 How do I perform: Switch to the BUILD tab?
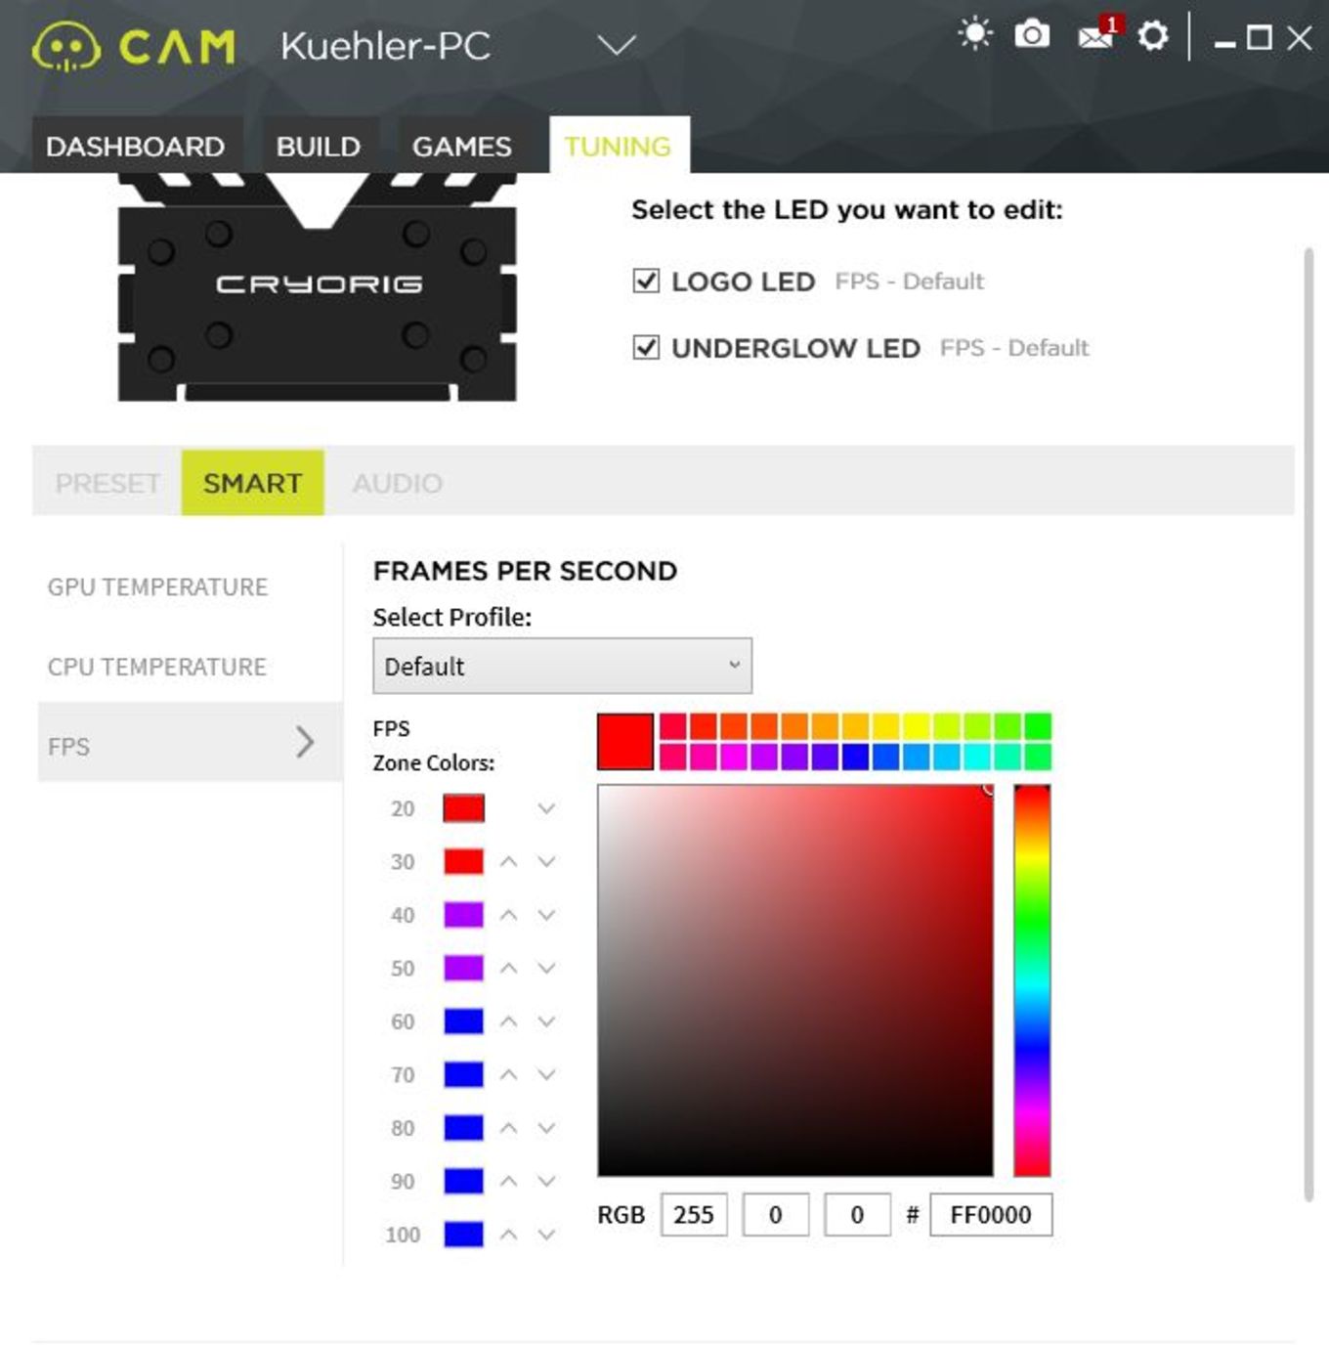(x=318, y=146)
